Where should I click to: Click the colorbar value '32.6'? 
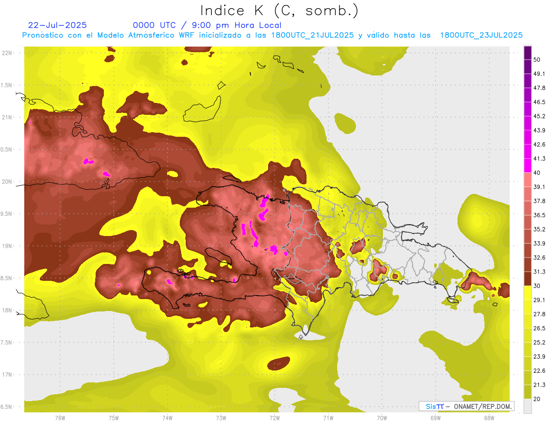tap(539, 258)
